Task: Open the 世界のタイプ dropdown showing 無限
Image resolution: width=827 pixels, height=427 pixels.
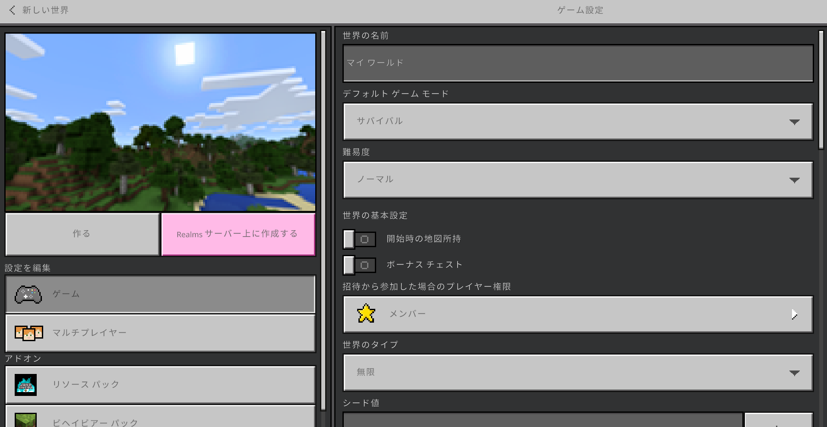Action: pos(578,373)
